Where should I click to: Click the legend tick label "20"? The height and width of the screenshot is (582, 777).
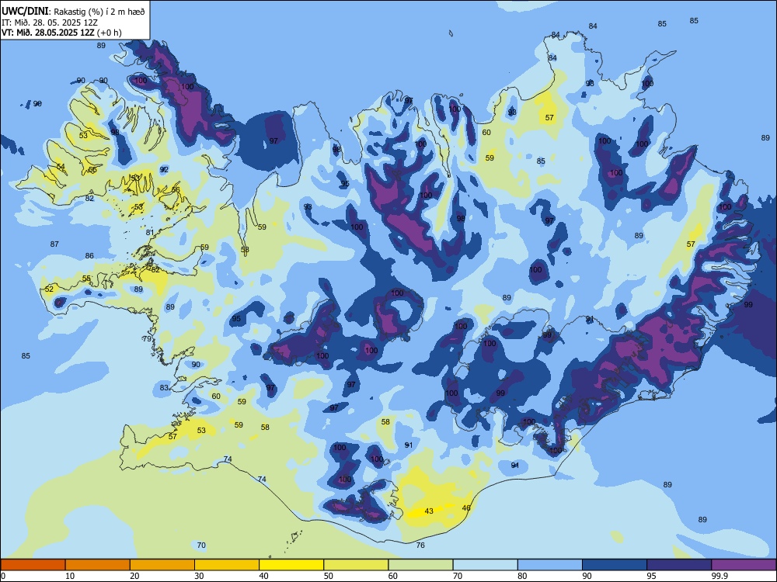pyautogui.click(x=134, y=576)
